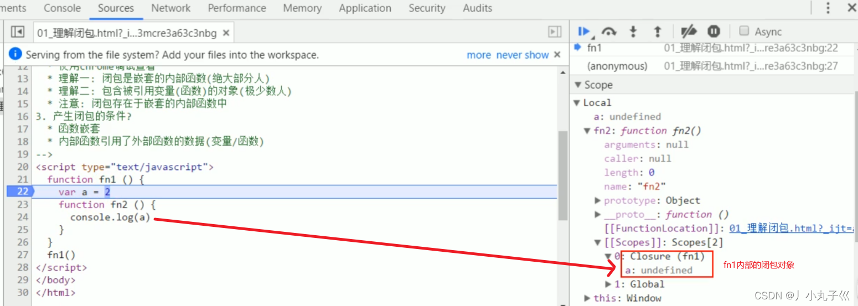Screen dimensions: 858x306
Task: Collapse the Scope section
Action: click(577, 85)
